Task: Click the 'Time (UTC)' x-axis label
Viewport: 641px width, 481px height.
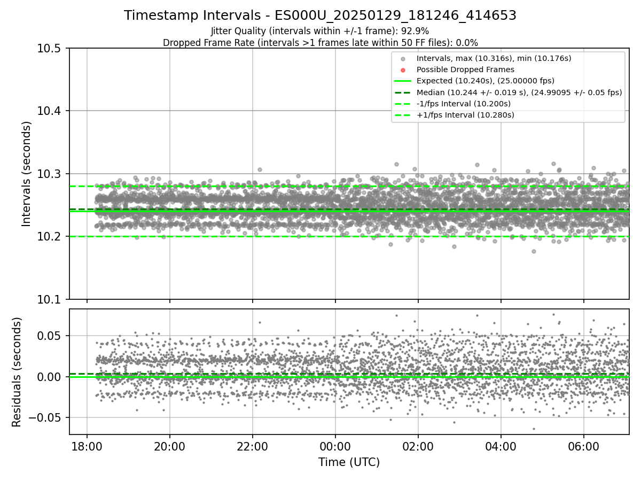Action: pos(349,462)
